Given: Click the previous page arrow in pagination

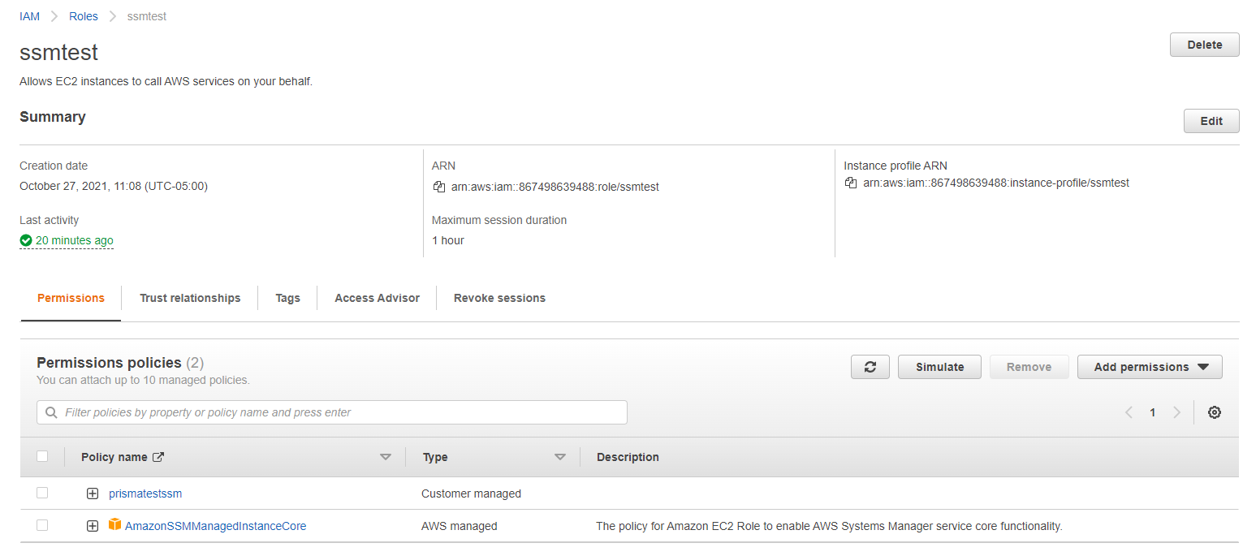Looking at the screenshot, I should tap(1129, 412).
